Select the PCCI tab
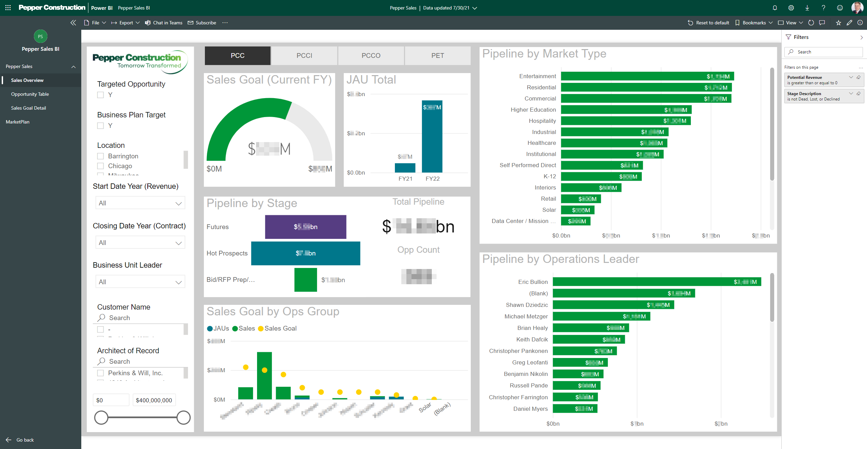Viewport: 867px width, 449px height. [304, 55]
